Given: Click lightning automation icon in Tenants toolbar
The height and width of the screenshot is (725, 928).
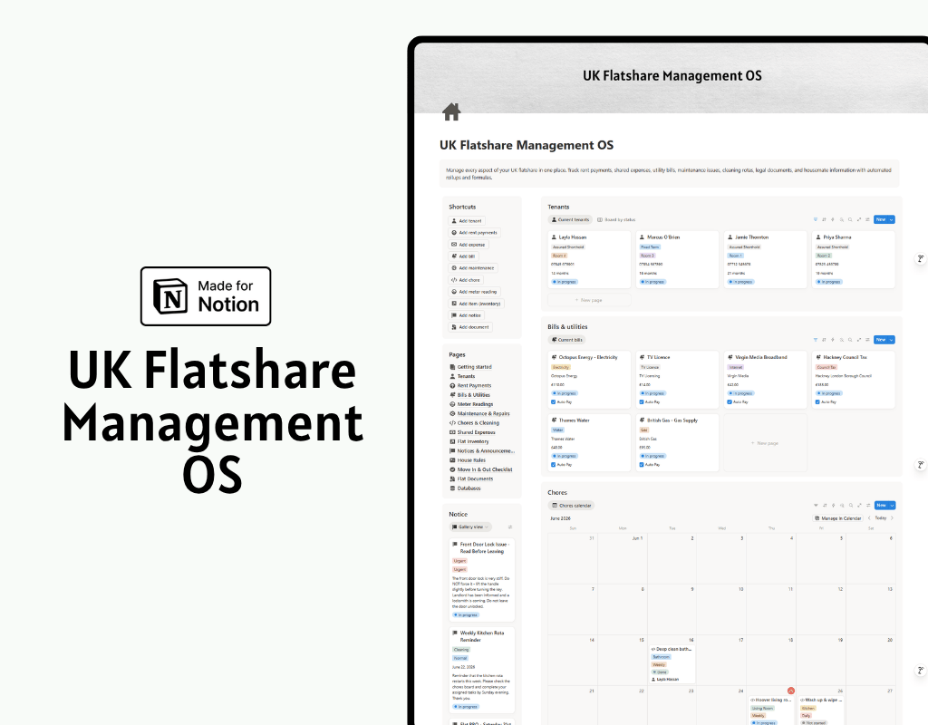Looking at the screenshot, I should coord(833,219).
